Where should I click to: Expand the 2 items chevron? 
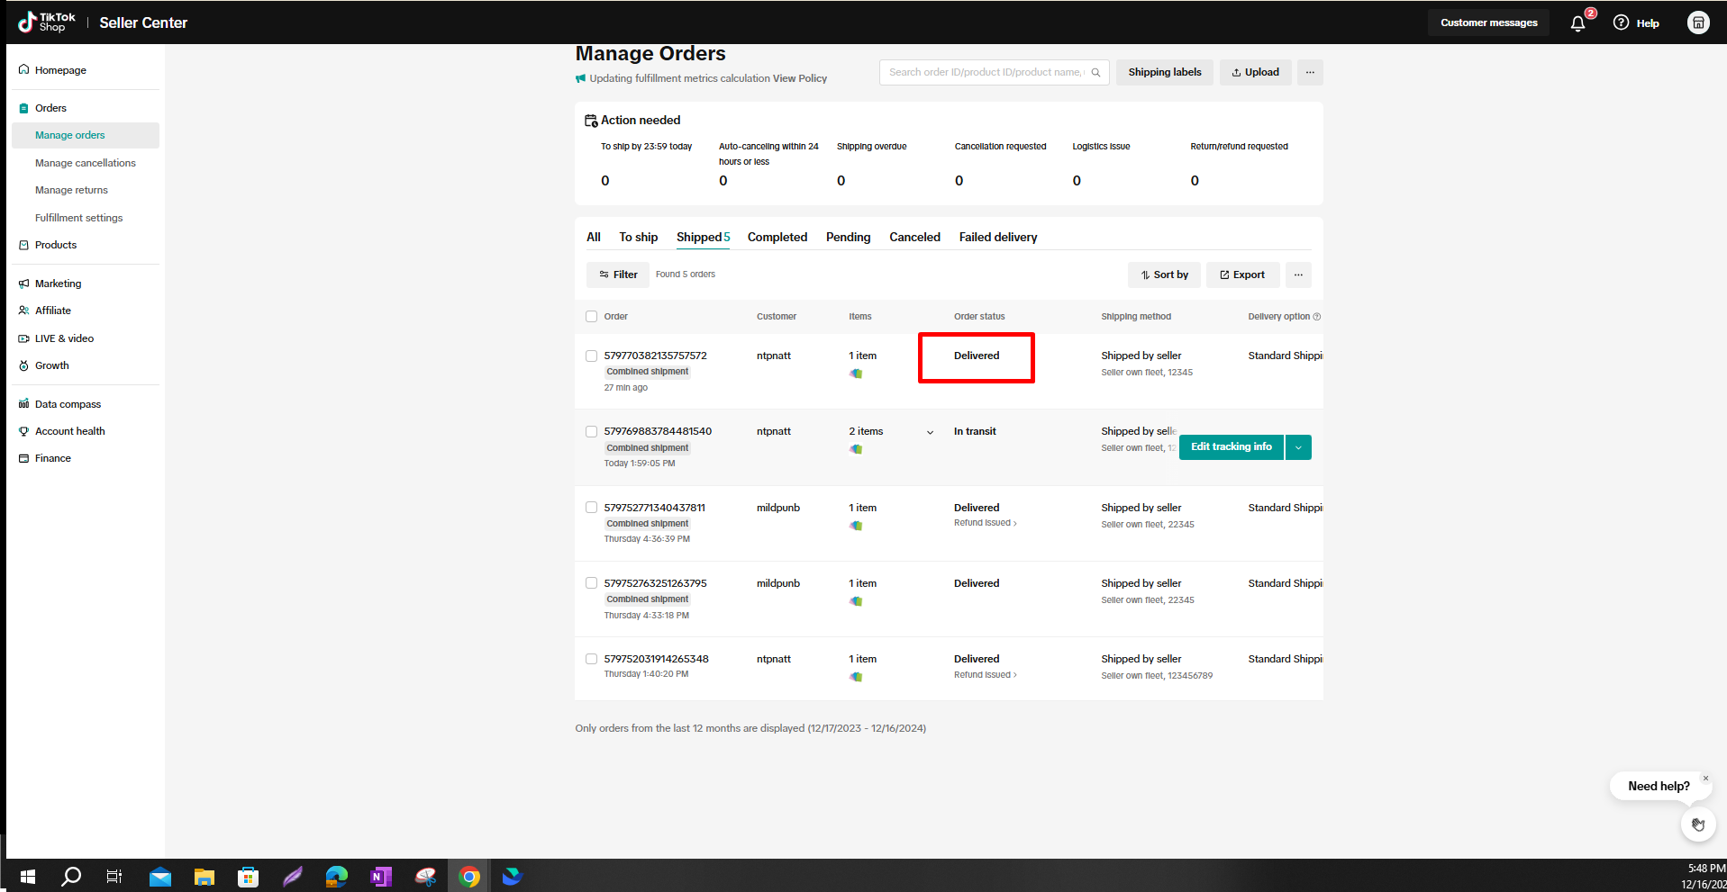pyautogui.click(x=930, y=433)
